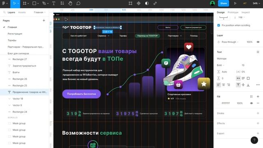This screenshot has width=263, height=148.
Task: Toggle fill visibility eye icon
Action: click(251, 103)
